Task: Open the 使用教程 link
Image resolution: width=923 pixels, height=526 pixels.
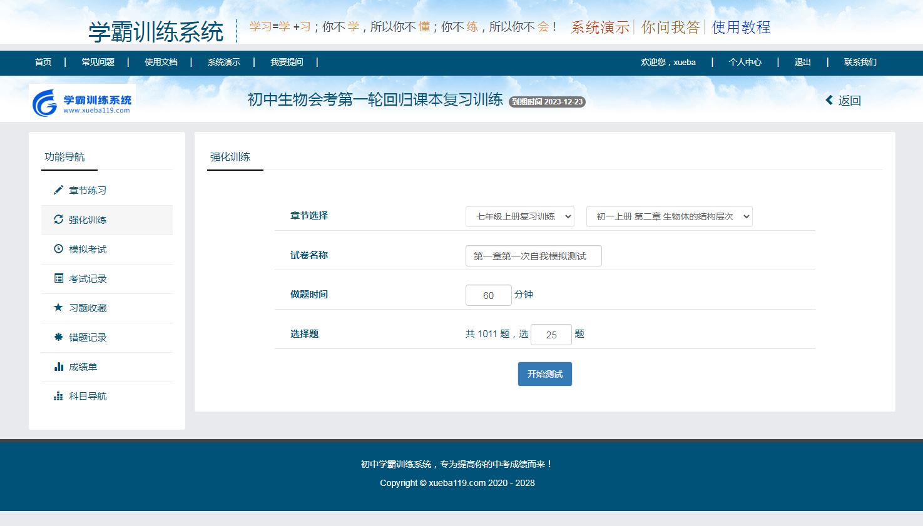Action: (740, 28)
